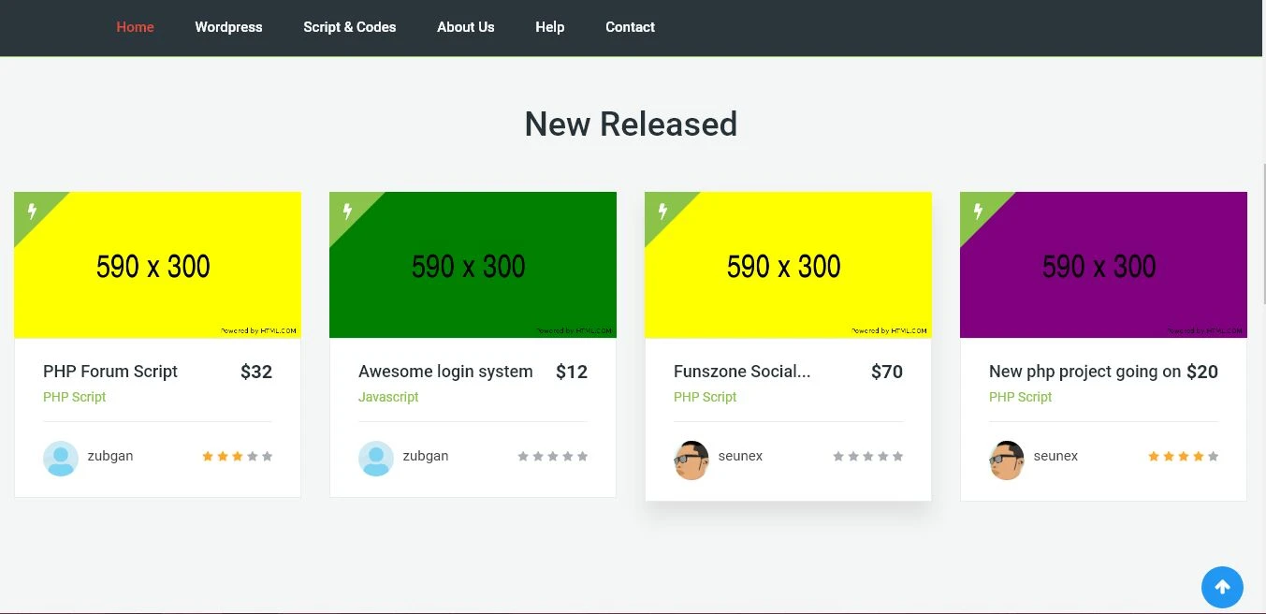
Task: Click the lightning badge on the green card
Action: tap(347, 211)
